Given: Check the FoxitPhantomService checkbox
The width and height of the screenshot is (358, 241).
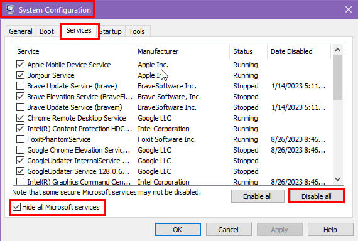Looking at the screenshot, I should pos(20,139).
